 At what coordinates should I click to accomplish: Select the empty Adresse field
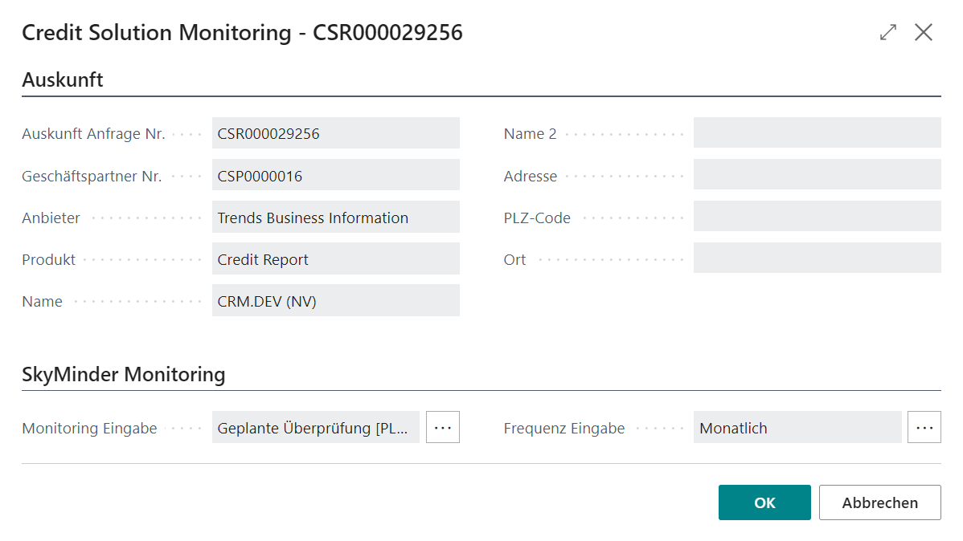(818, 174)
